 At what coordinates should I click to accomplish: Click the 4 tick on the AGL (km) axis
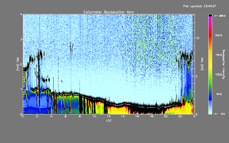[x=21, y=14]
